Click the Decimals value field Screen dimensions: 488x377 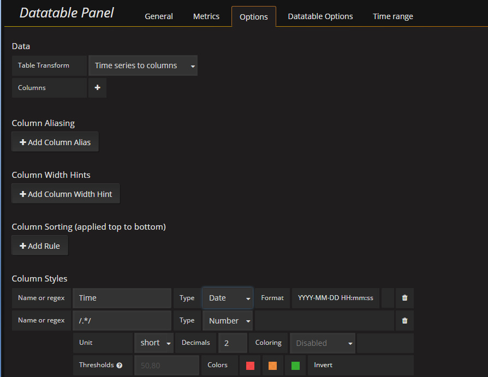tap(233, 343)
